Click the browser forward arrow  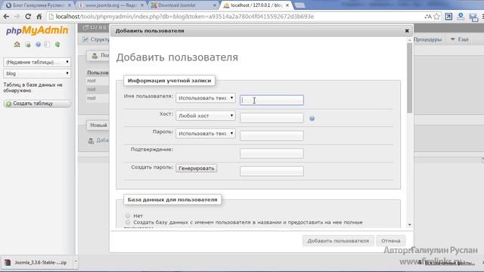[x=17, y=17]
